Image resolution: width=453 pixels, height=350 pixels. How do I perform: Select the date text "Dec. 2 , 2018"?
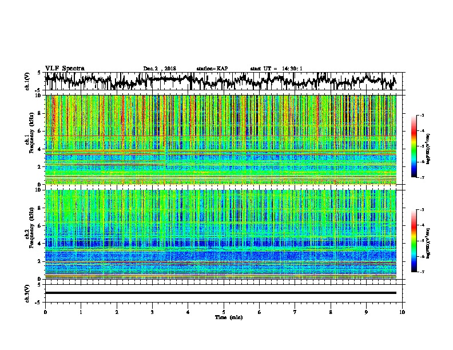[x=160, y=69]
